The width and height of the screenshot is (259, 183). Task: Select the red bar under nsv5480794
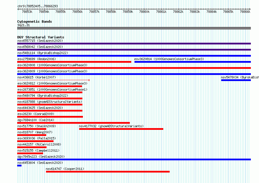[x=50, y=98]
